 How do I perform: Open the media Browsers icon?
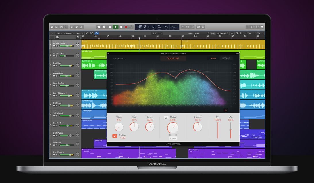(x=262, y=27)
